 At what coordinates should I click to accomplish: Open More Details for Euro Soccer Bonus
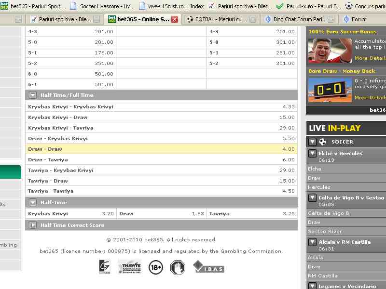tap(370, 58)
